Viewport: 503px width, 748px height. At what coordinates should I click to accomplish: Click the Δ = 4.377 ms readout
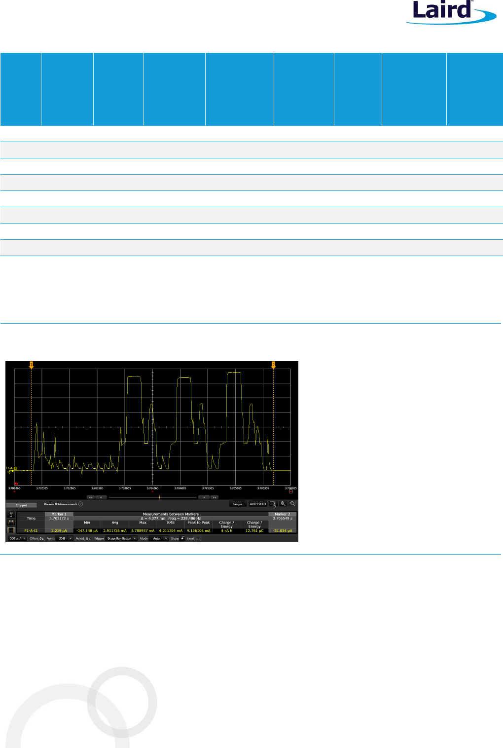152,518
